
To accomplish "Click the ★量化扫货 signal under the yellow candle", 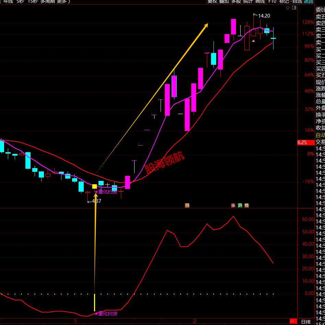I will point(106,192).
